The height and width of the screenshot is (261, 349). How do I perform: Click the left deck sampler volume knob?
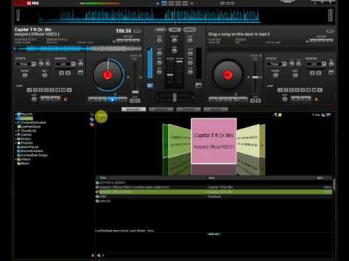click(81, 64)
